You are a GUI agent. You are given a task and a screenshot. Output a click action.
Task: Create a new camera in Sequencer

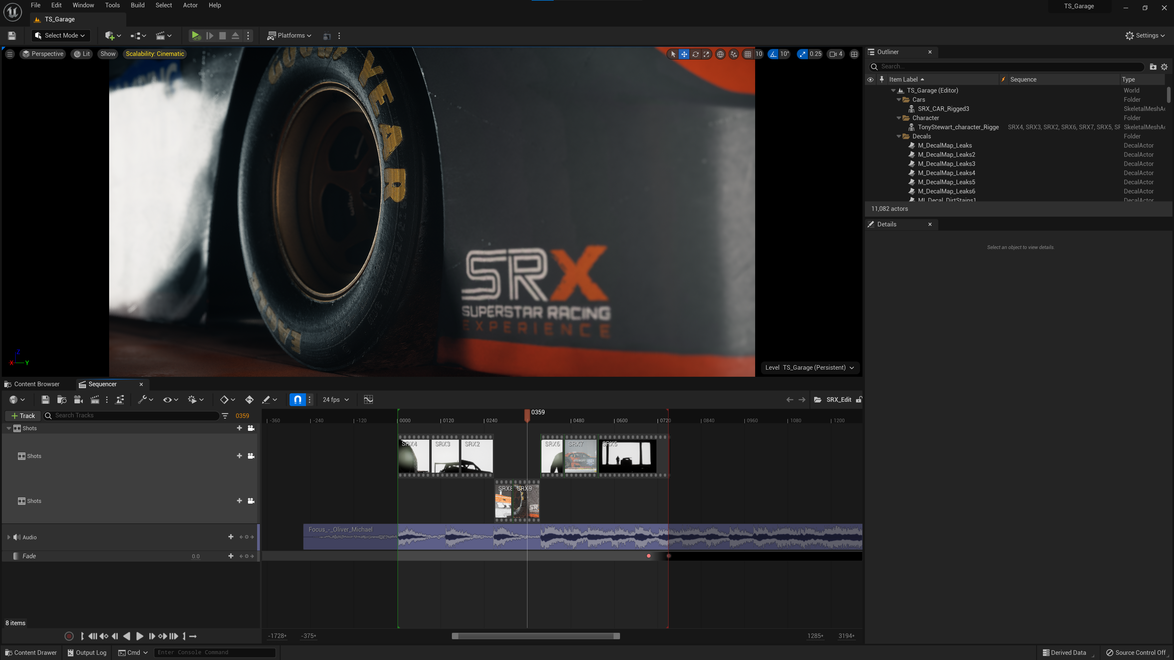(x=78, y=399)
